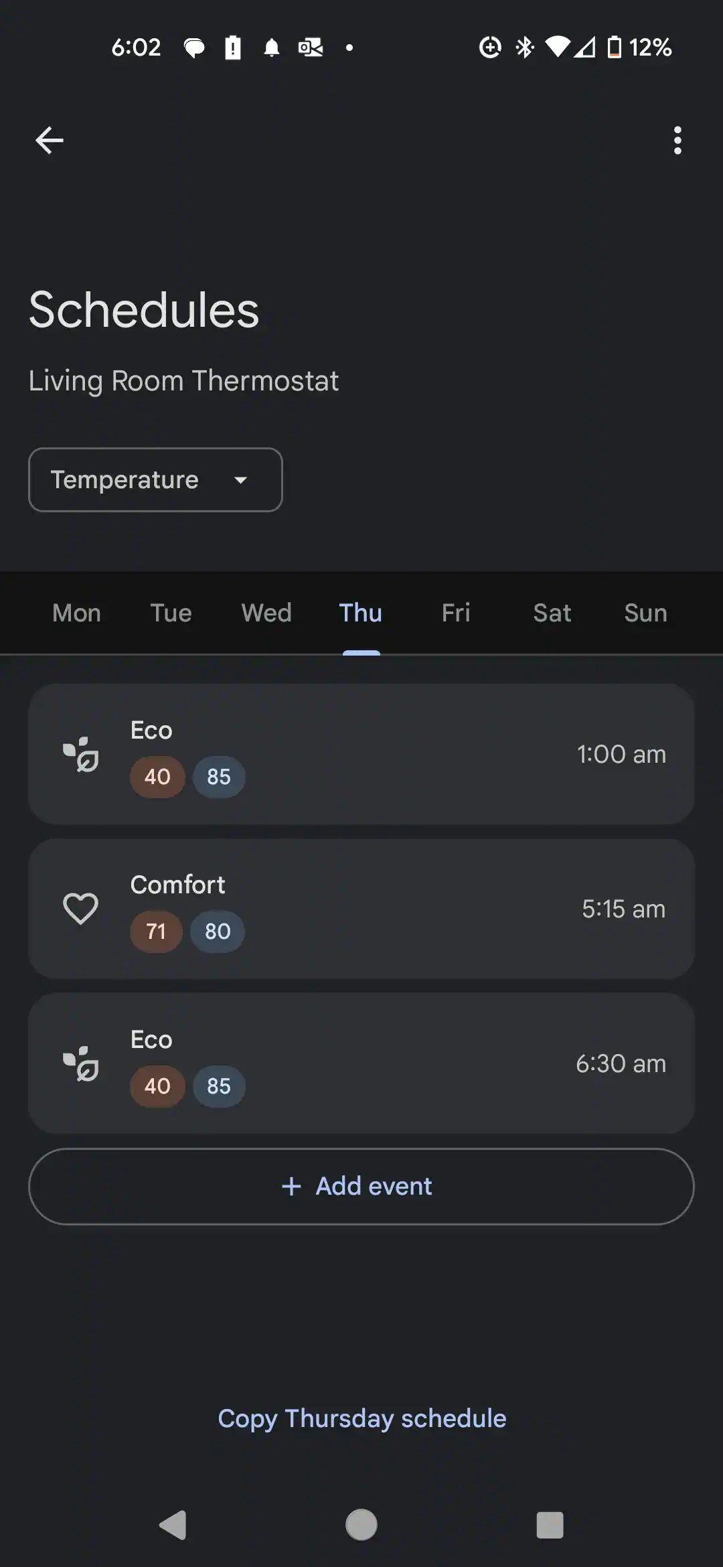Tap the blue 80 cool temperature chip

pyautogui.click(x=218, y=931)
